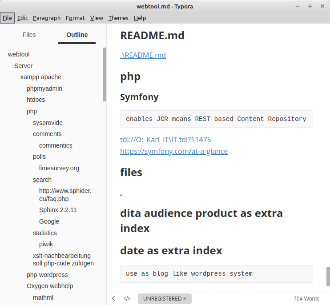Screen dimensions: 330x305
Task: Place cursor in Symfony heading
Action: point(139,97)
